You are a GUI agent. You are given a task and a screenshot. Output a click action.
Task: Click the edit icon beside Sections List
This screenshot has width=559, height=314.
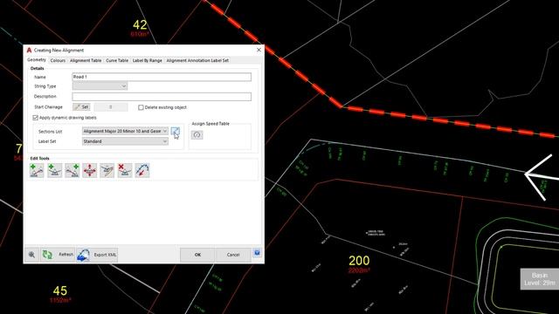point(175,132)
